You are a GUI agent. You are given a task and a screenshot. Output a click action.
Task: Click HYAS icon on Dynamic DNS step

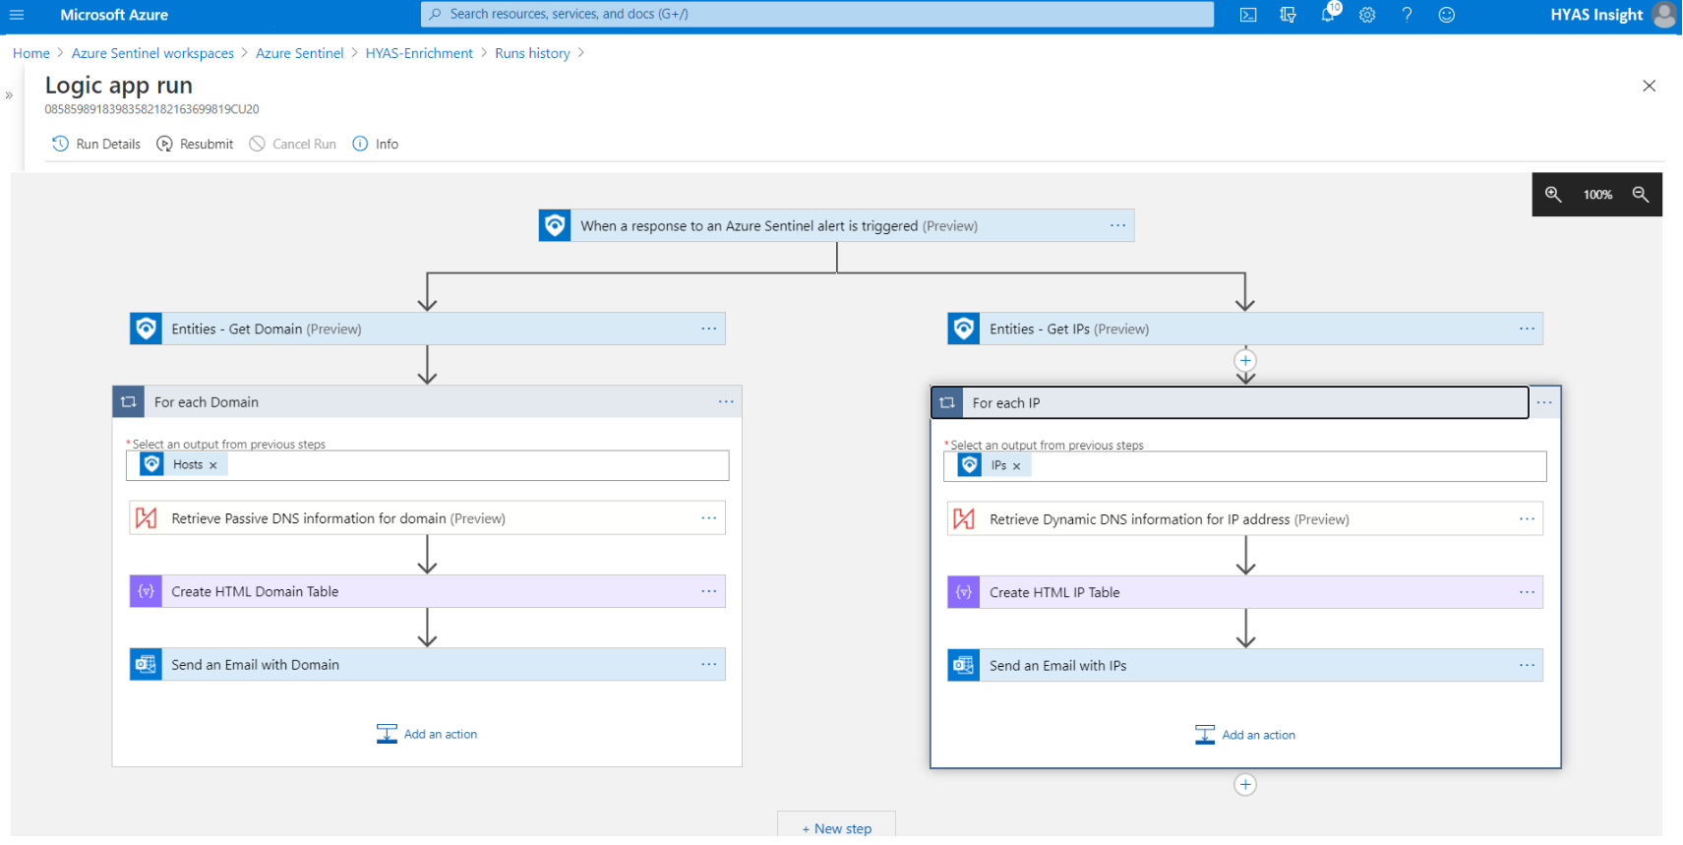pos(964,519)
